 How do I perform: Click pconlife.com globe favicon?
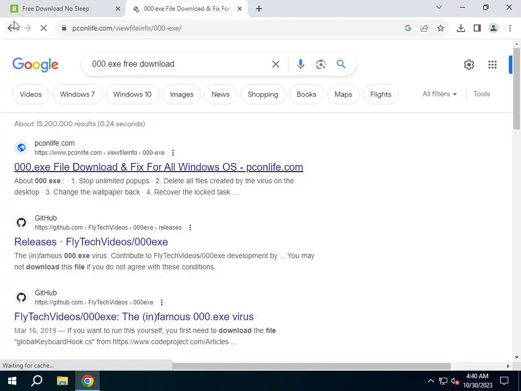coord(21,148)
